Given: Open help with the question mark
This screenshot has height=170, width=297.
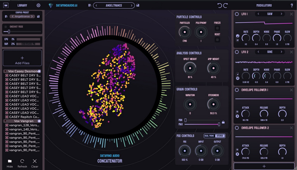Looking at the screenshot, I should coord(292,6).
